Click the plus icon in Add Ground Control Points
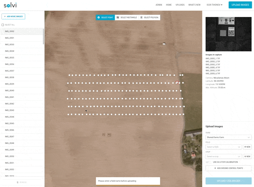254x187 pixels. click(215, 168)
